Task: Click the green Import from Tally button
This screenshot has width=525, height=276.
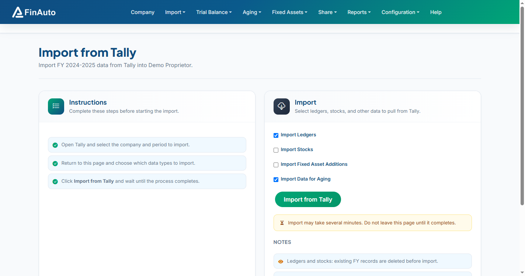Action: click(x=308, y=199)
